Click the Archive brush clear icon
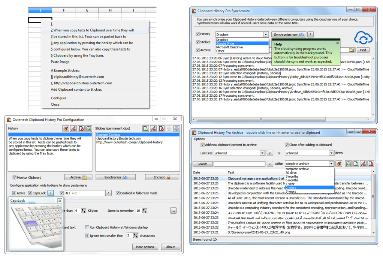Image resolution: width=383 pixels, height=259 pixels. click(x=339, y=164)
